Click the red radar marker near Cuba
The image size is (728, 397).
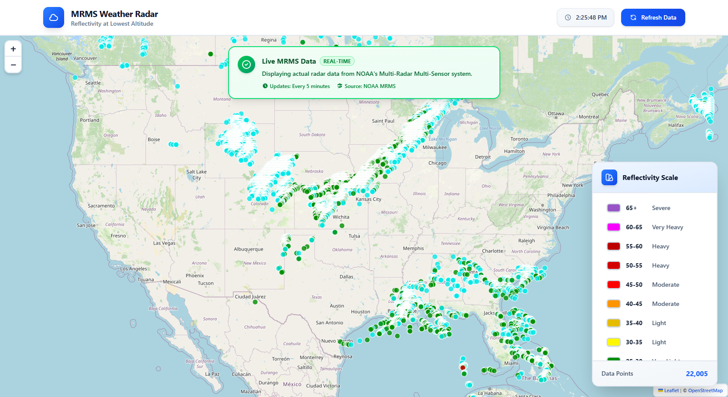[462, 368]
